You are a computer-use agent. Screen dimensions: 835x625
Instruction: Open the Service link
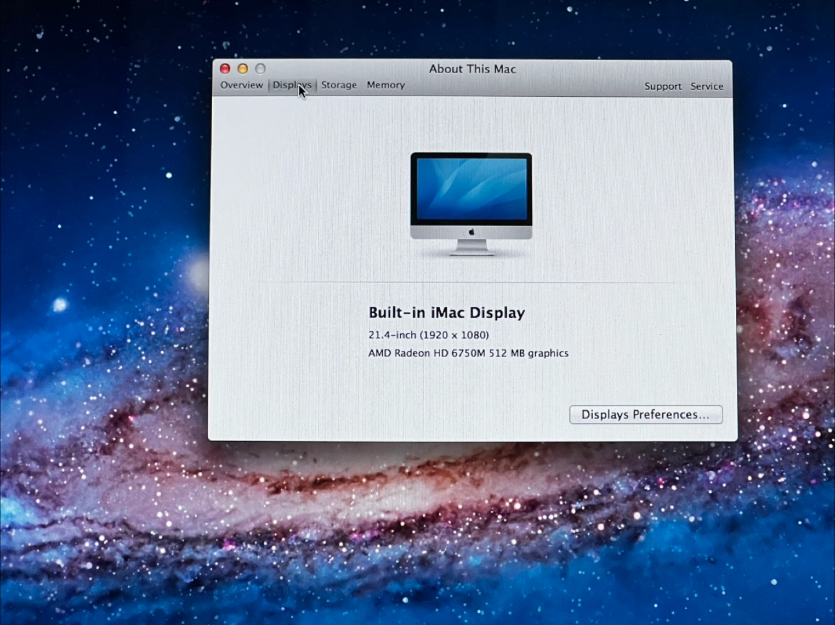[x=706, y=86]
